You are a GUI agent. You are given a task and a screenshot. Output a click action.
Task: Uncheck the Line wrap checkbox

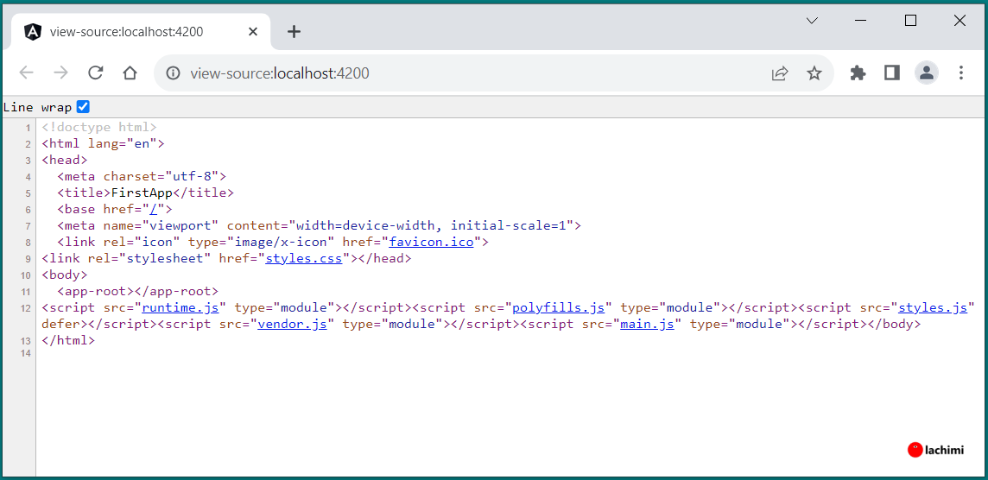[83, 107]
